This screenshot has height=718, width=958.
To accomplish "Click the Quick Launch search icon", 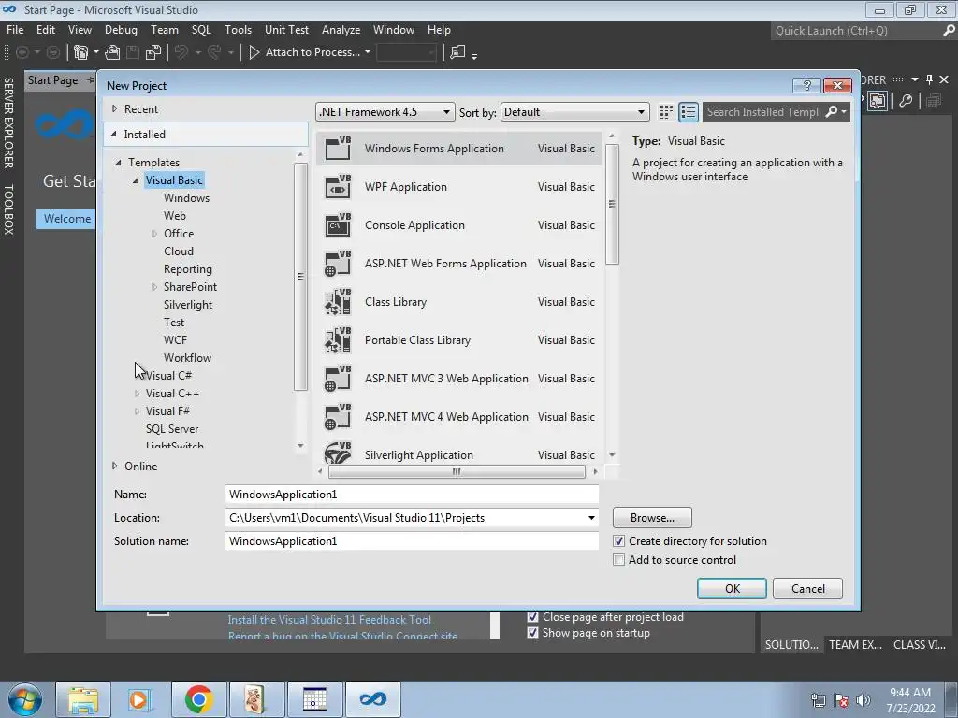I will pyautogui.click(x=949, y=31).
